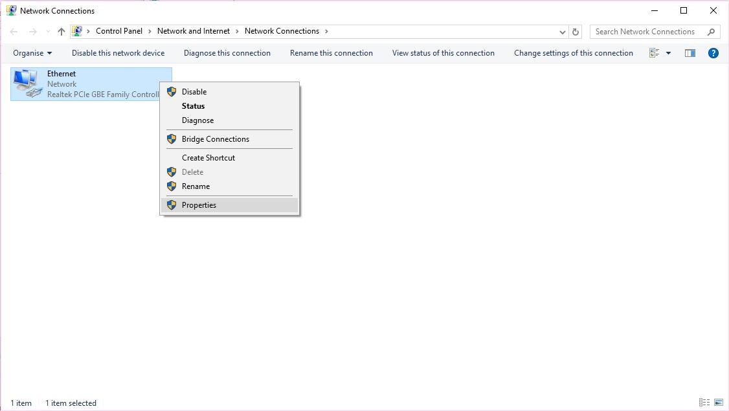Refresh the Network Connections address bar
Viewport: 729px width, 411px height.
tap(576, 32)
